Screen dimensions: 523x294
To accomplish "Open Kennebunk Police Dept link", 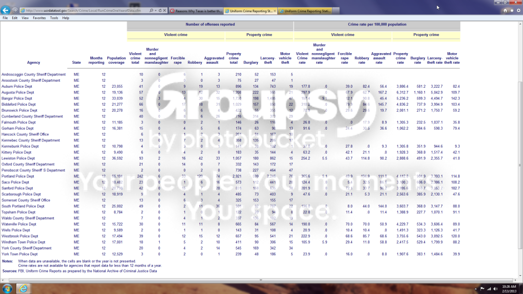I will pyautogui.click(x=20, y=146).
